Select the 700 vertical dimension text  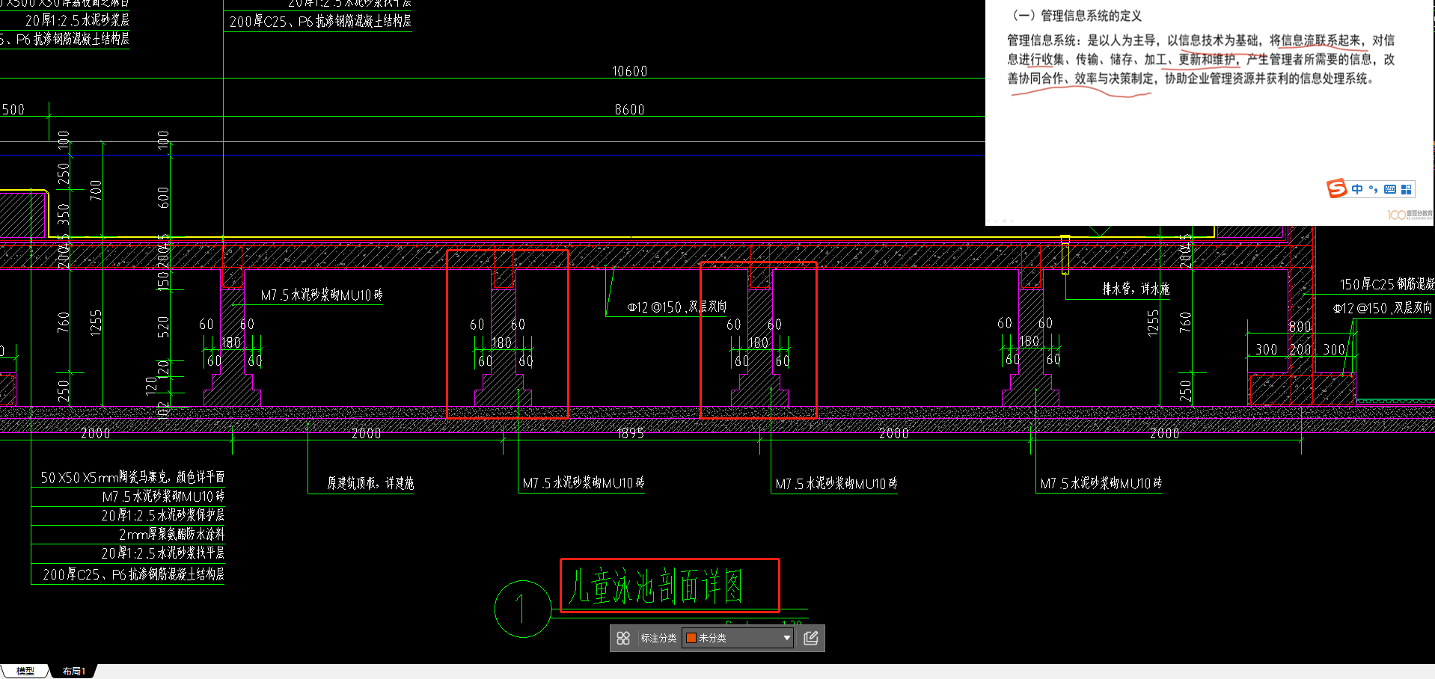pos(96,190)
